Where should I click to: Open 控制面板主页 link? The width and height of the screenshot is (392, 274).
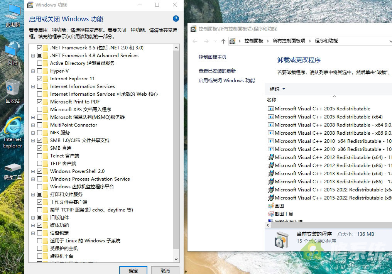point(213,57)
